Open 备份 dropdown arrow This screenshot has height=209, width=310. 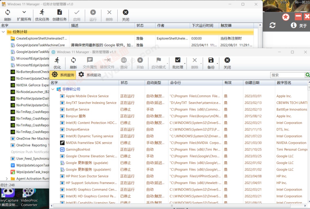click(217, 63)
